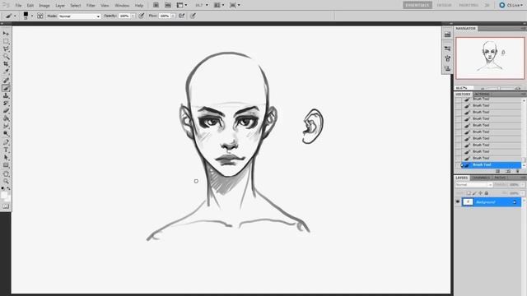Open the View Extras dropdown in top bar

[x=182, y=5]
